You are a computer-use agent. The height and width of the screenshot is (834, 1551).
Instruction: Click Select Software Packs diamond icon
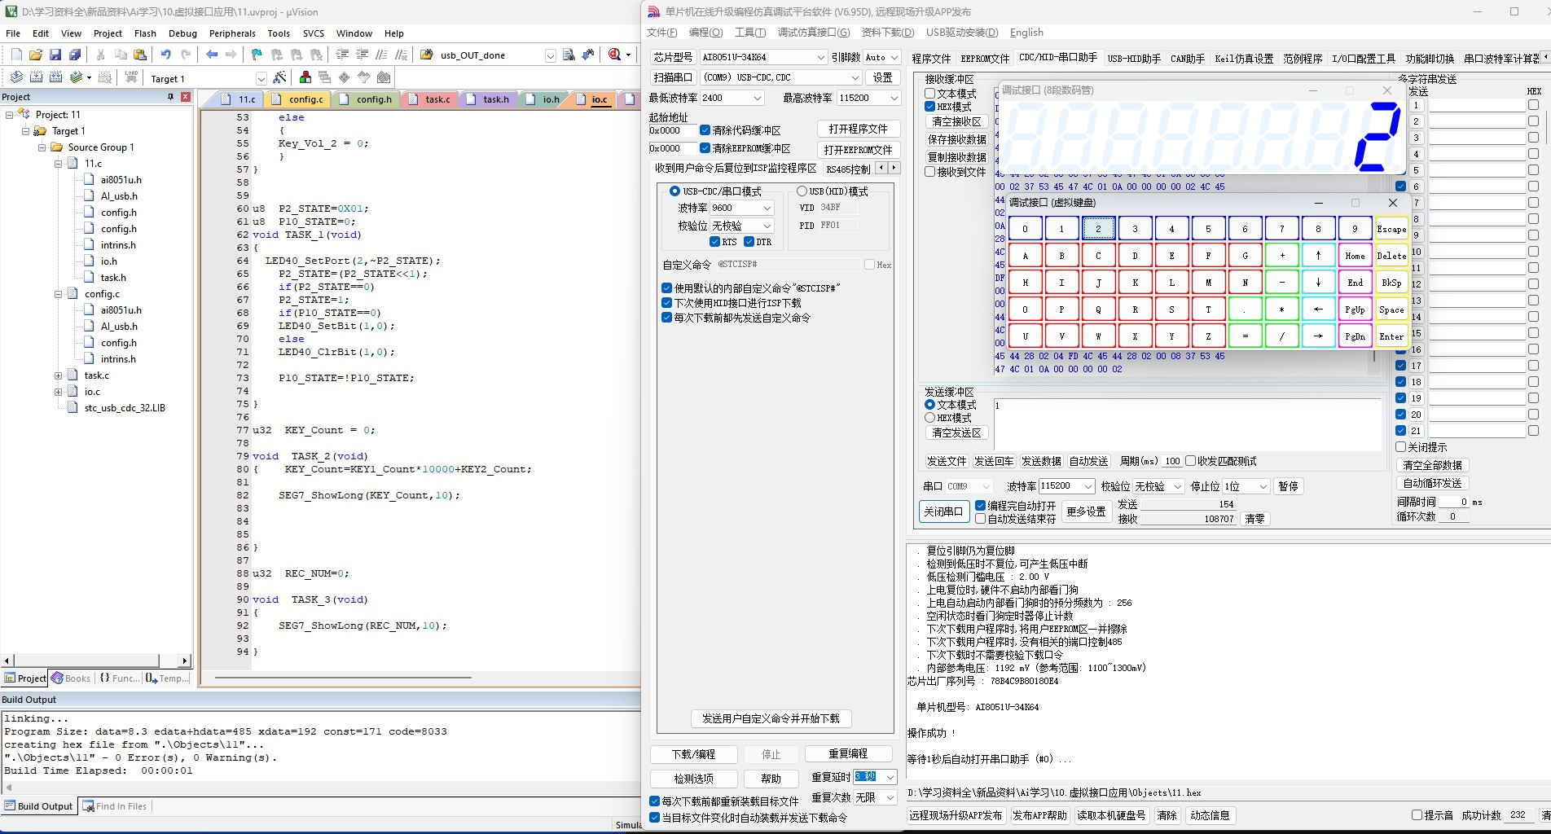[345, 77]
